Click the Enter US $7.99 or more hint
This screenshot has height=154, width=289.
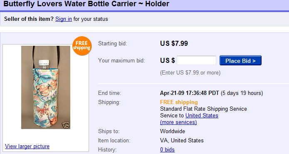[190, 73]
